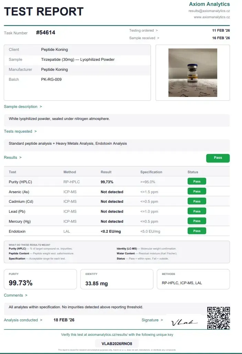This screenshot has width=242, height=354.
Task: Click Pass status for Endotoxin row
Action: tap(197, 231)
